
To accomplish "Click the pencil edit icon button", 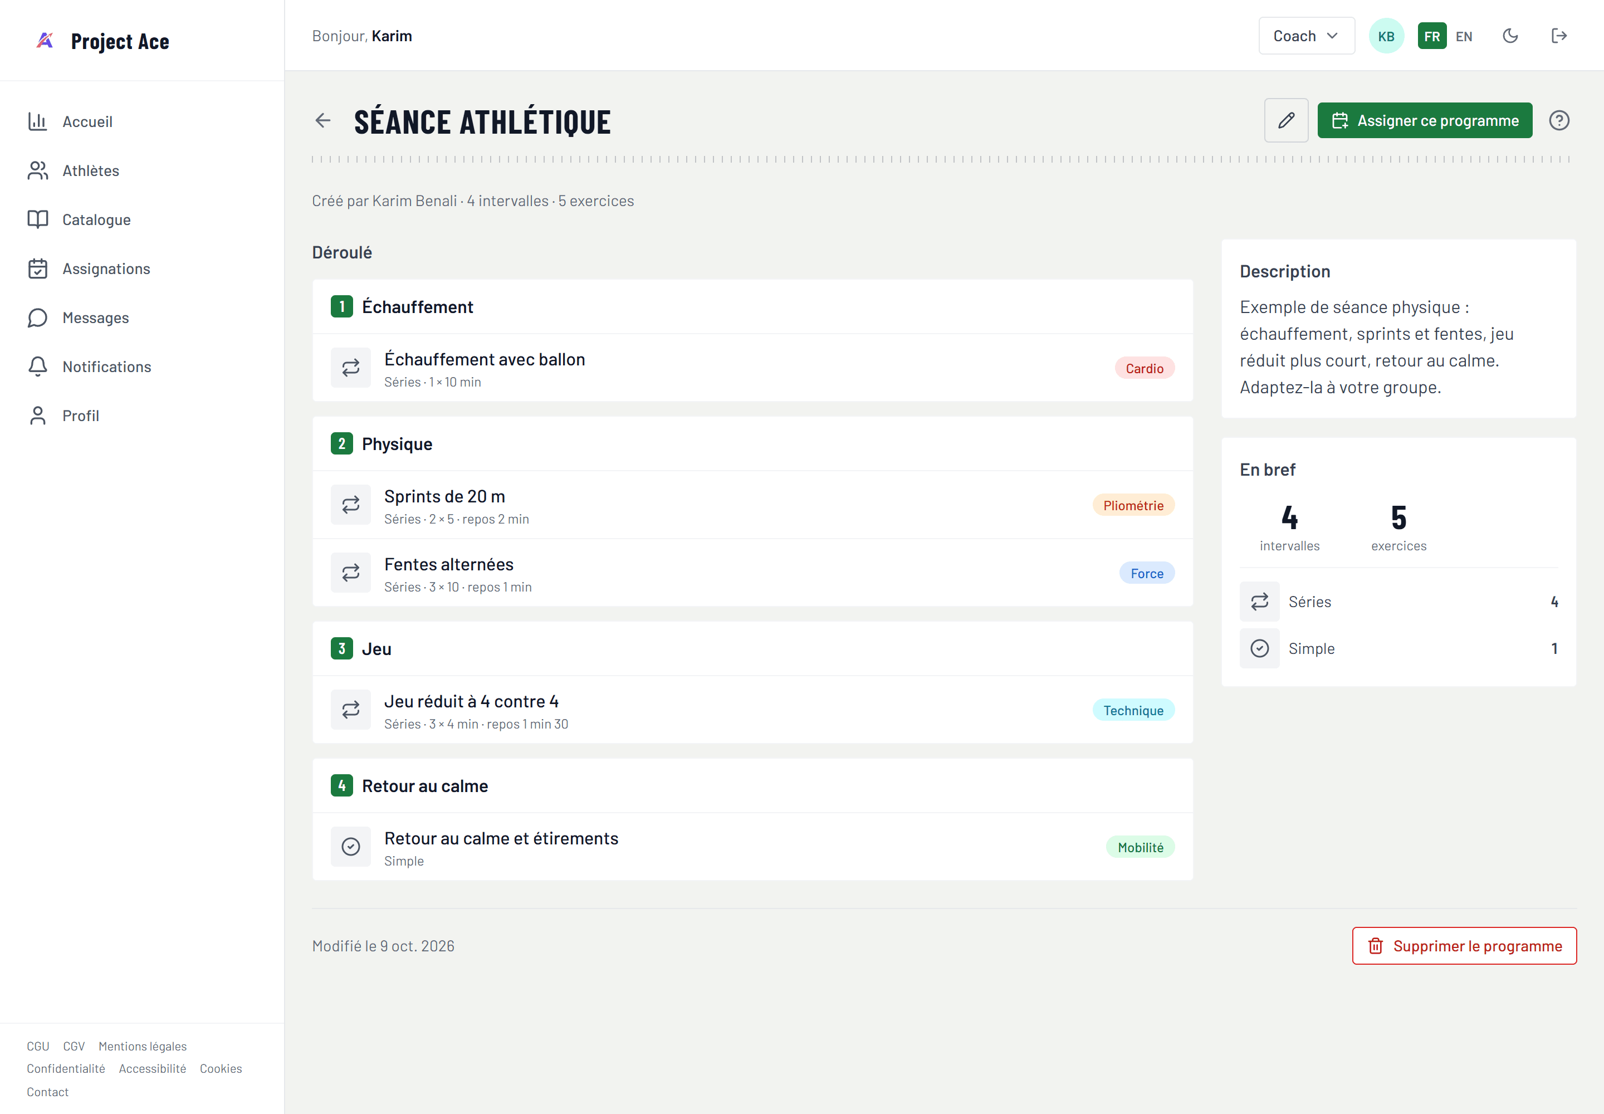I will click(x=1286, y=121).
